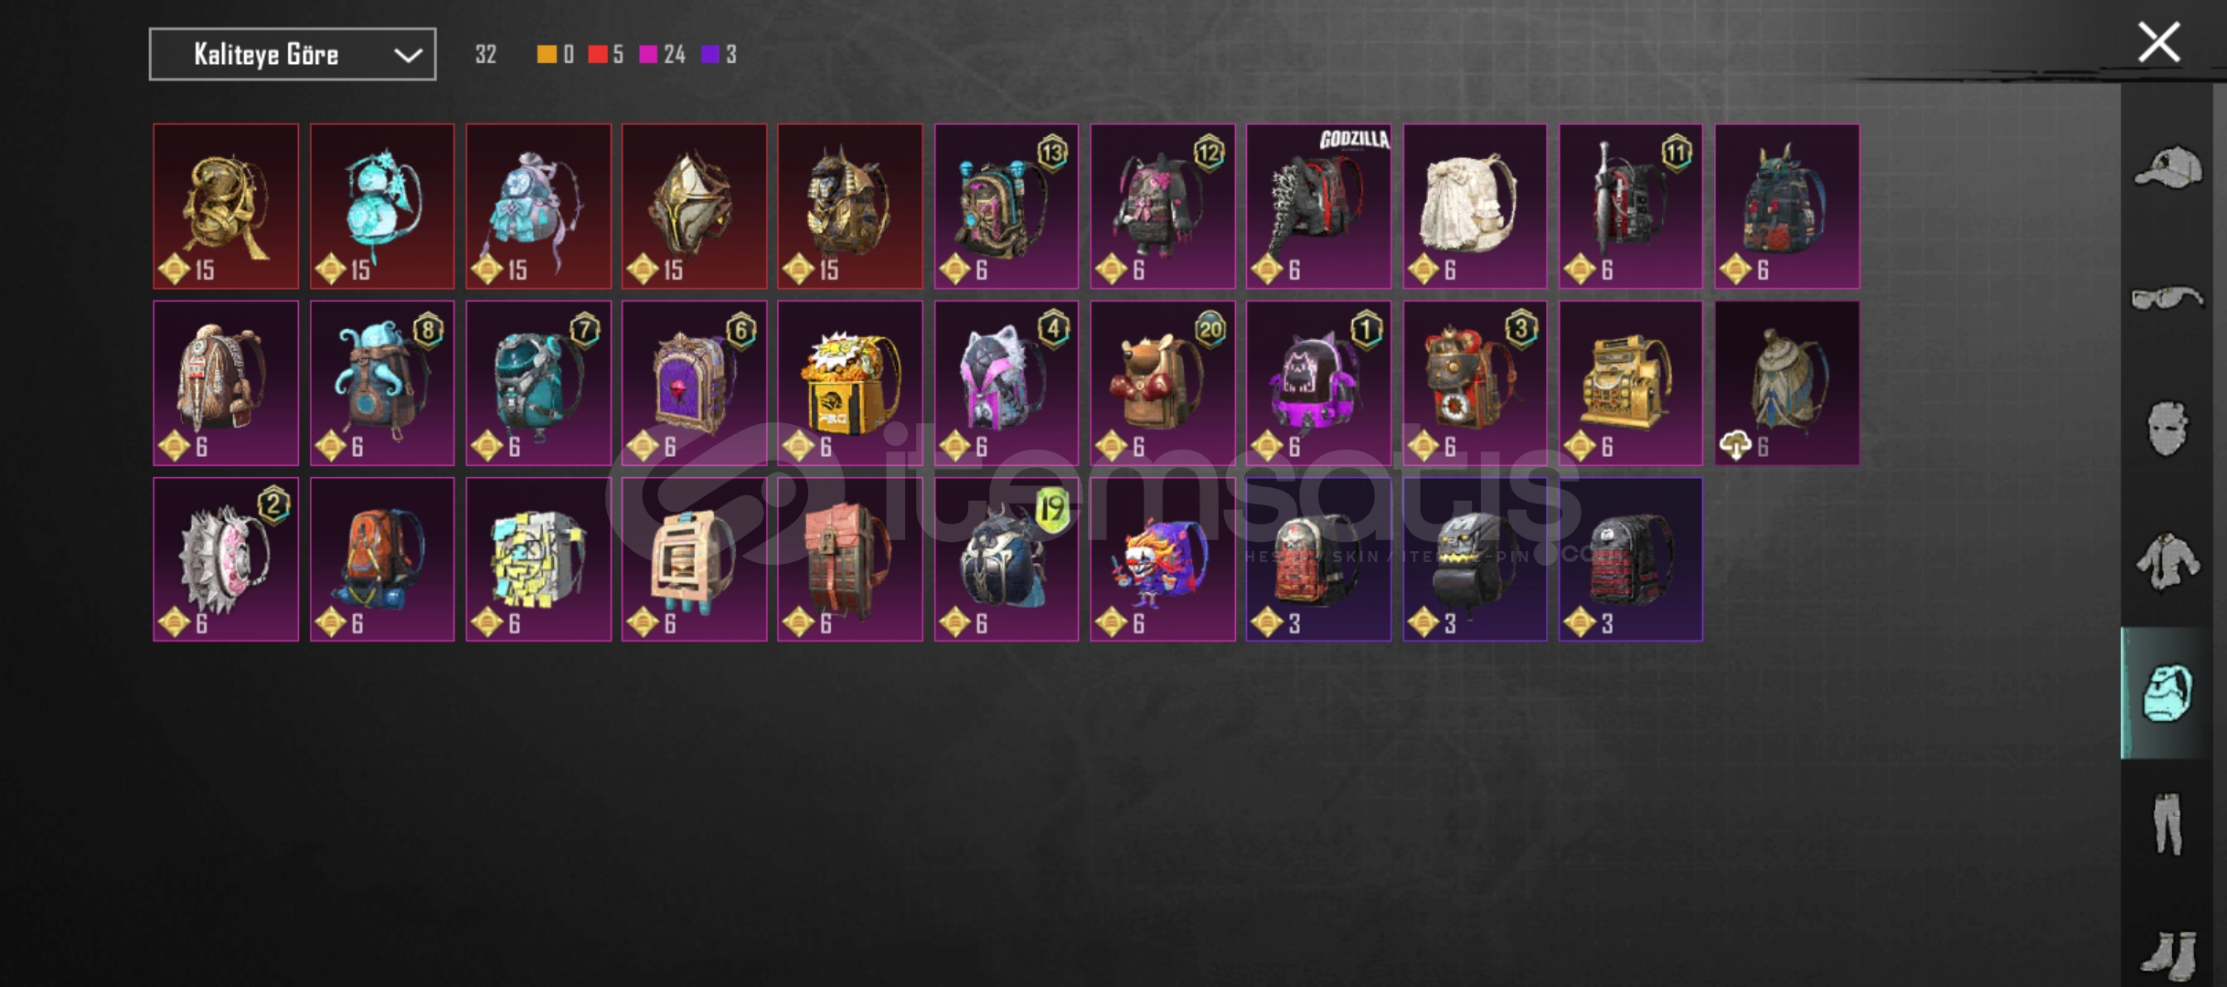Click the dropdown chevron arrow
The image size is (2227, 987).
coord(408,56)
